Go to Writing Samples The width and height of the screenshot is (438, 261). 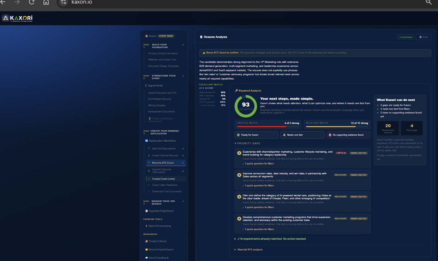click(x=157, y=105)
